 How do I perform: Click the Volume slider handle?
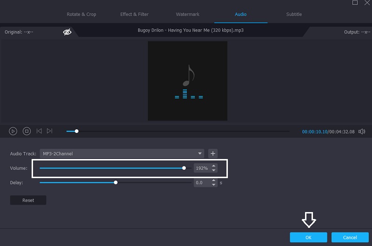(x=184, y=168)
